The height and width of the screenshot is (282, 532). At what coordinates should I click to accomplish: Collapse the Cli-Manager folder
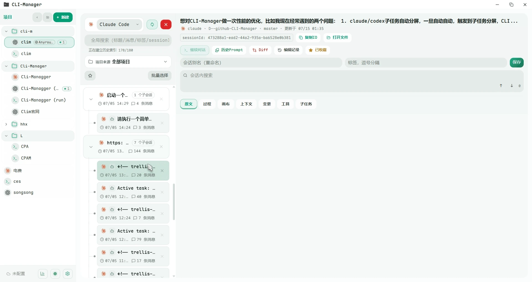click(x=6, y=66)
